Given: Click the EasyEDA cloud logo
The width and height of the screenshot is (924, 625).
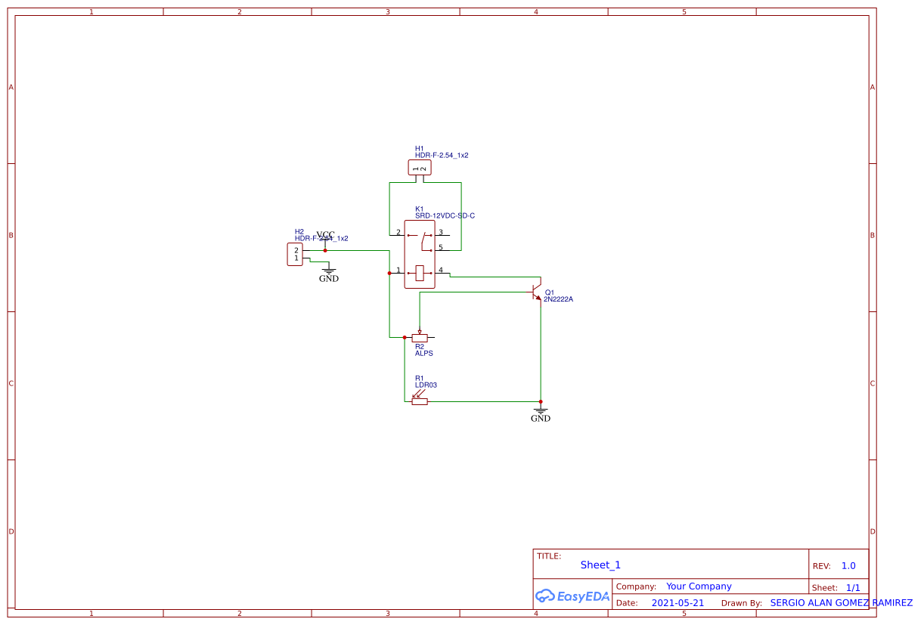Looking at the screenshot, I should pyautogui.click(x=572, y=596).
